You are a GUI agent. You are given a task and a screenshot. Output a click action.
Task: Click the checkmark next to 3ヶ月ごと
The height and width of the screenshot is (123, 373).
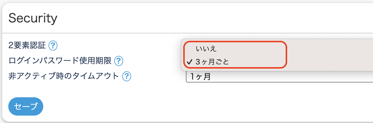[x=190, y=62]
